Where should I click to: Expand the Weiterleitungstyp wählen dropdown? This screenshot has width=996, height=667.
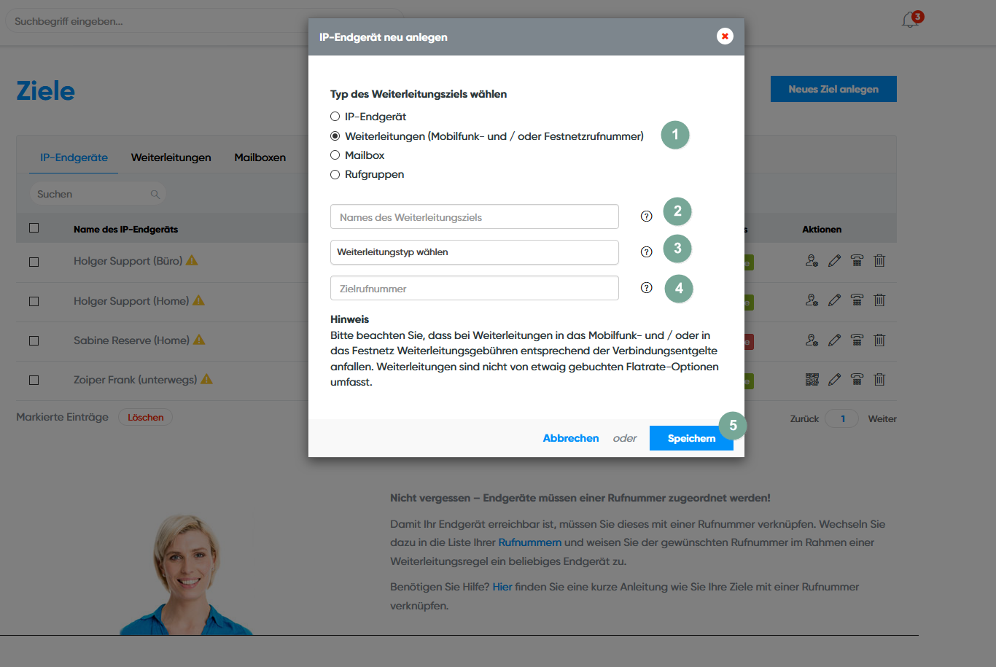474,252
